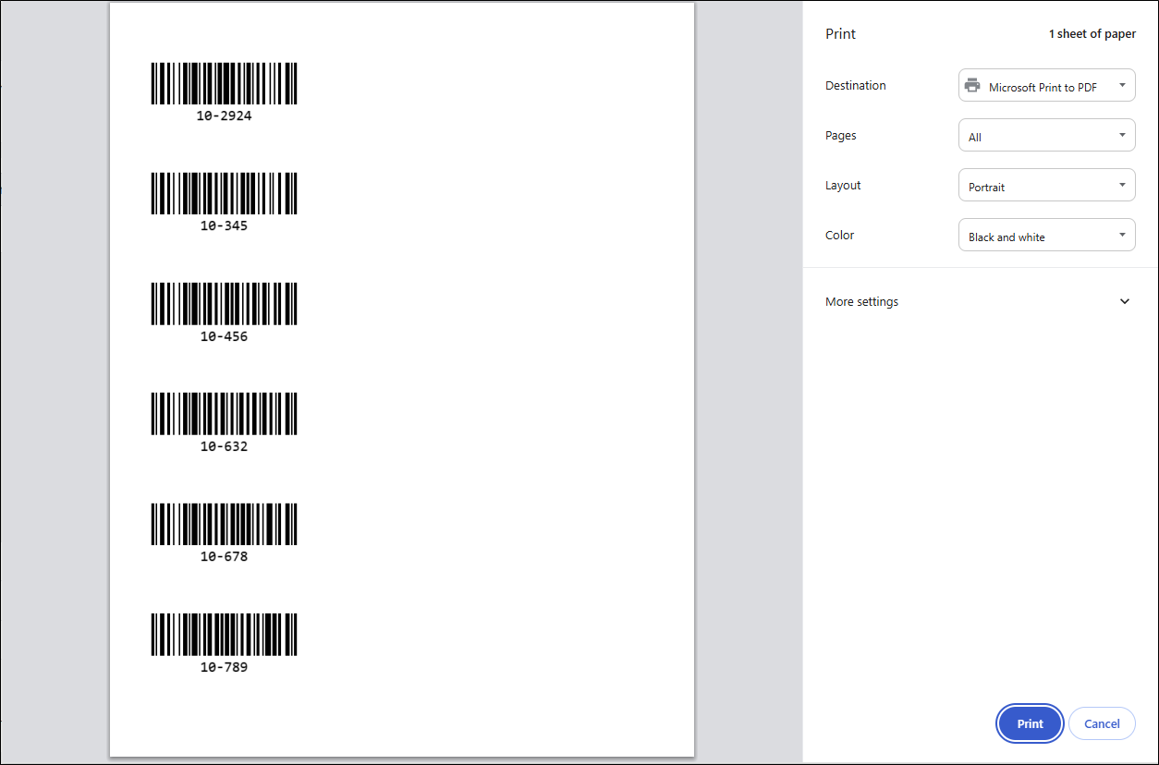Click the barcode labeled 10-2924
Viewport: 1159px width, 765px height.
pos(224,84)
